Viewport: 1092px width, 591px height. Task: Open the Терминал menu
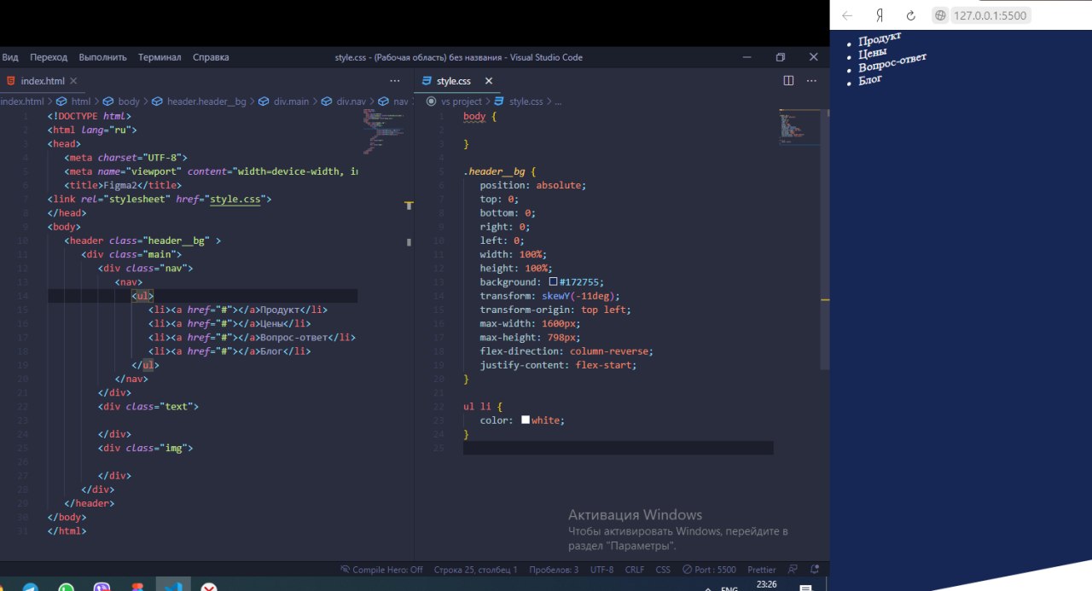coord(160,57)
